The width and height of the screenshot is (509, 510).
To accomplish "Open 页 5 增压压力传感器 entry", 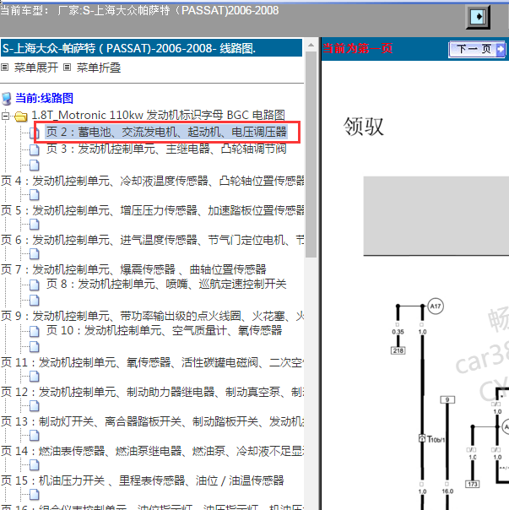I will 152,210.
